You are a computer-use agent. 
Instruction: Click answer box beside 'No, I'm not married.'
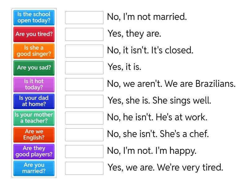pyautogui.click(x=84, y=18)
